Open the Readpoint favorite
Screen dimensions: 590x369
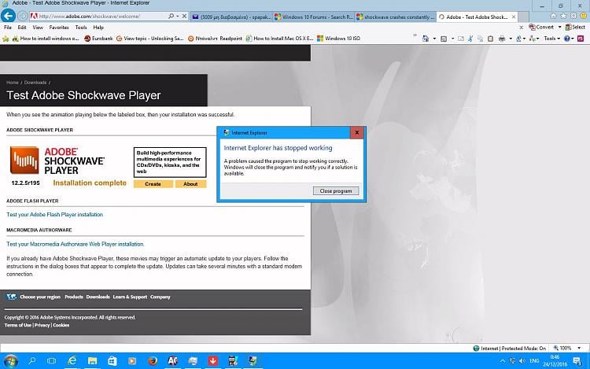click(x=215, y=39)
